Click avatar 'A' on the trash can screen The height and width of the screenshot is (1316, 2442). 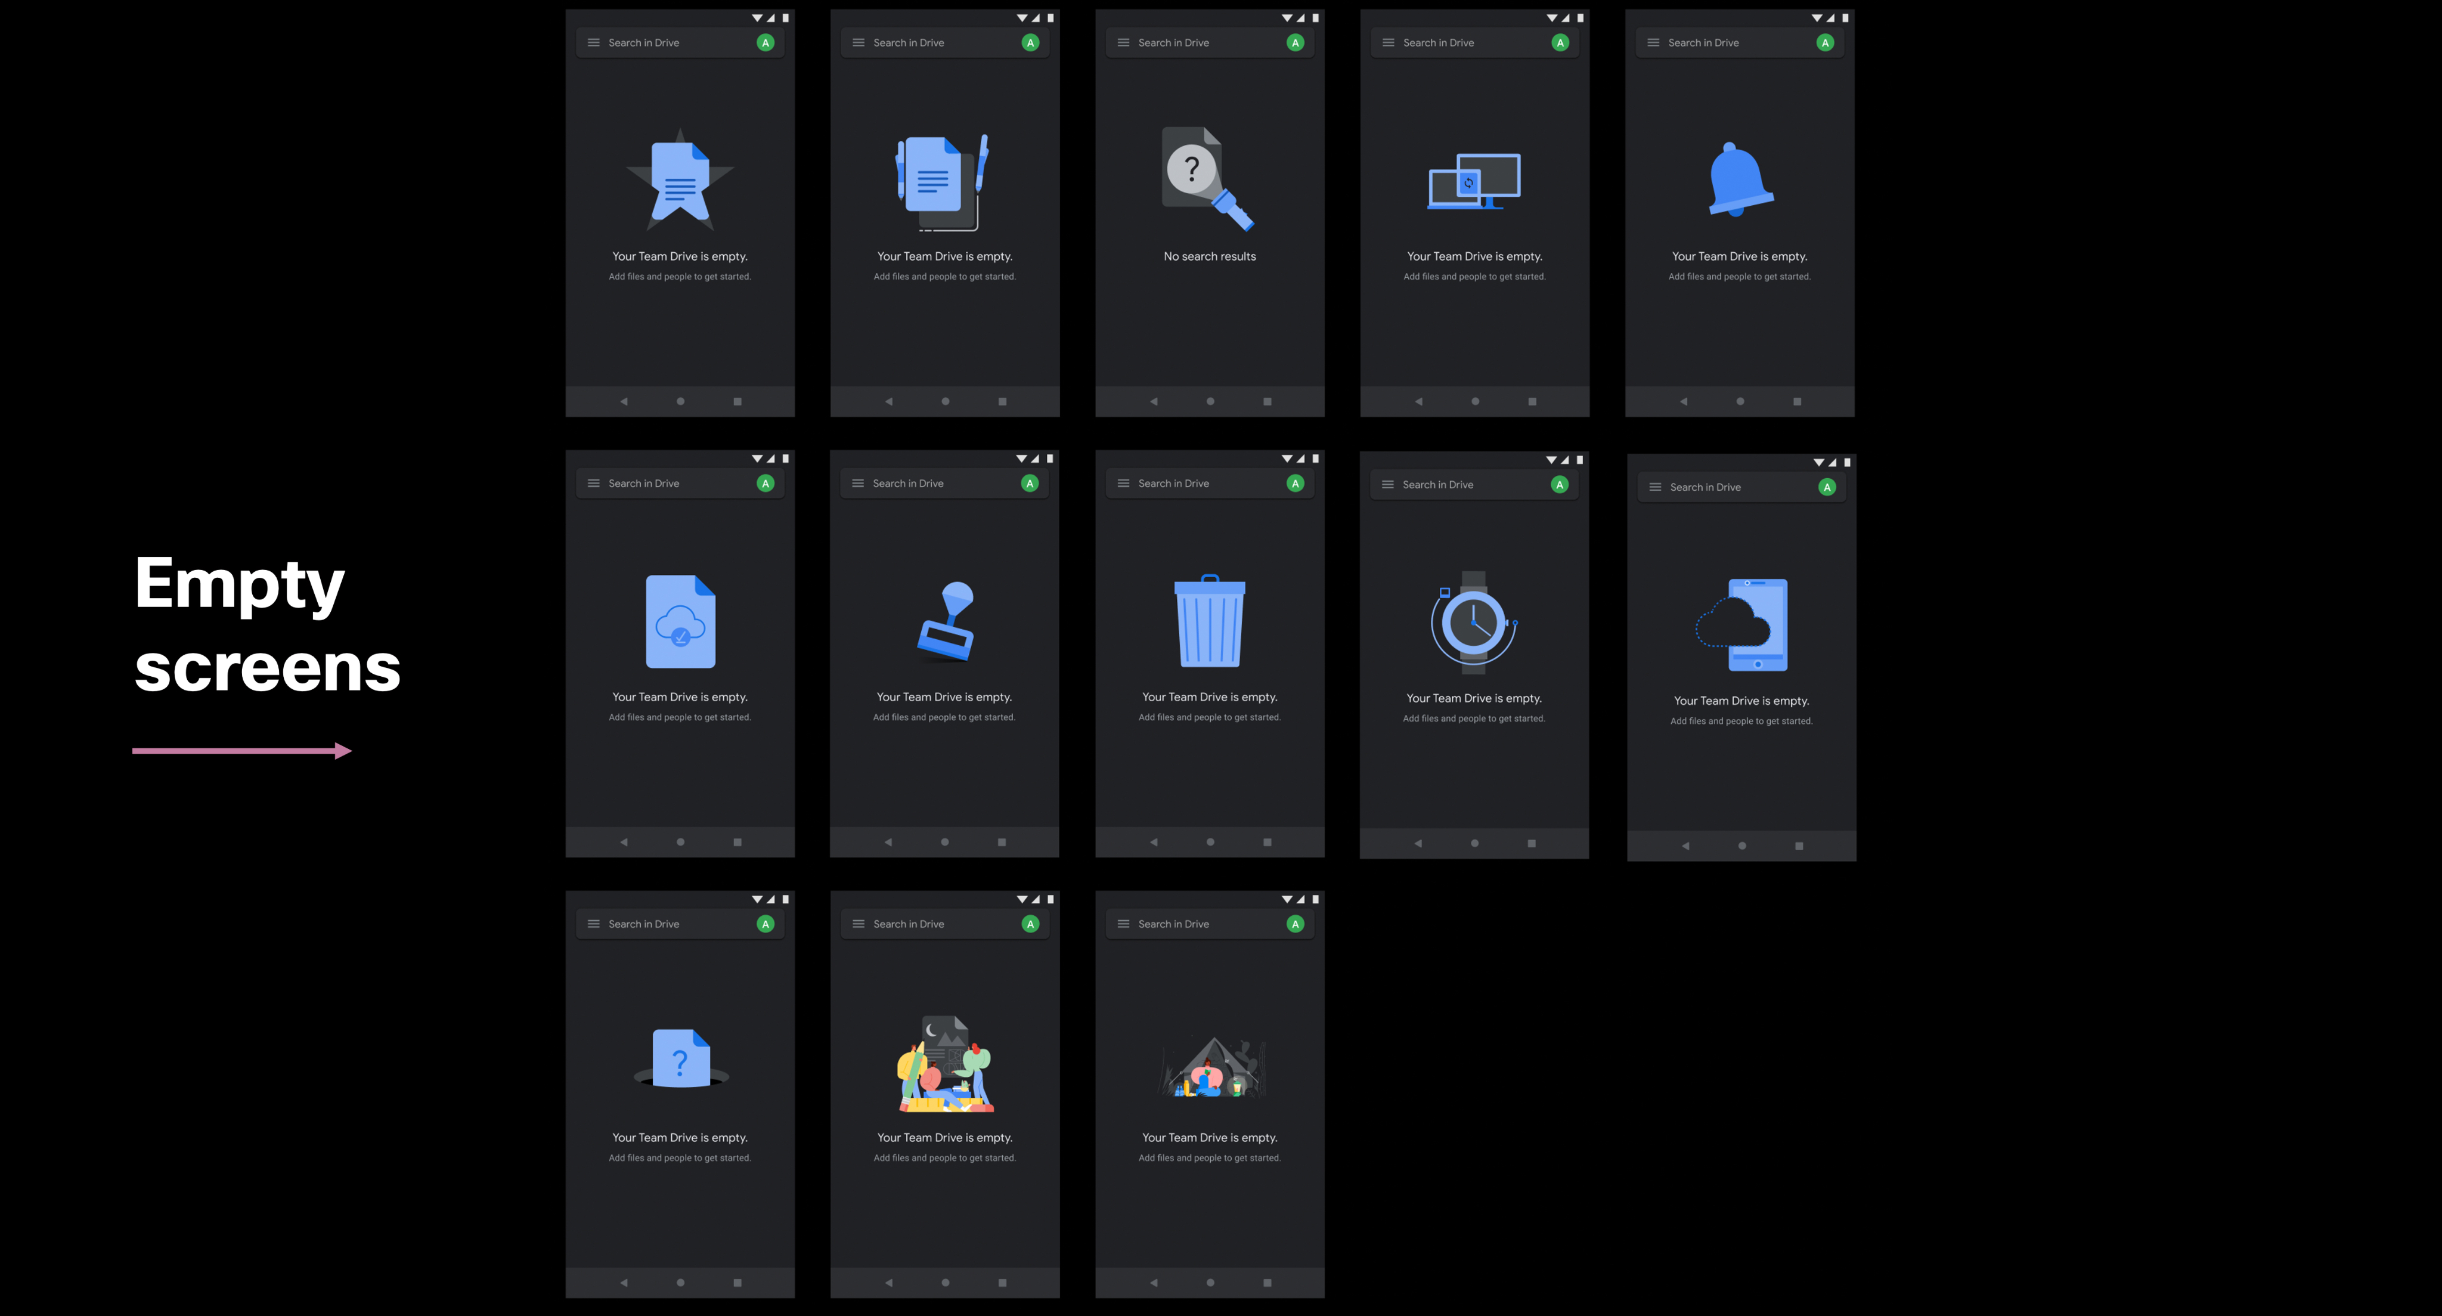pyautogui.click(x=1295, y=484)
